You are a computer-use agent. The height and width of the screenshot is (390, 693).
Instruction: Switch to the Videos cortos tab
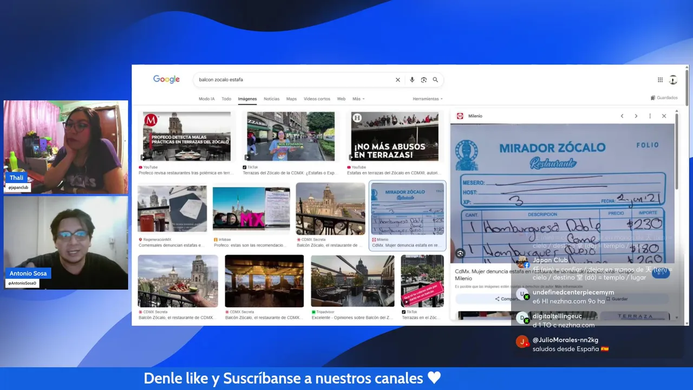317,99
